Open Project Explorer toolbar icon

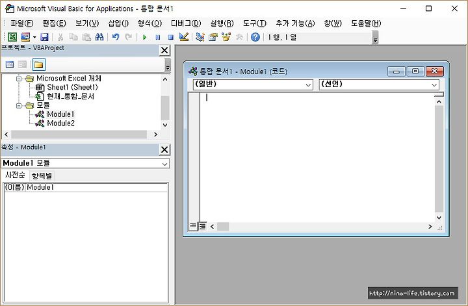click(x=200, y=37)
